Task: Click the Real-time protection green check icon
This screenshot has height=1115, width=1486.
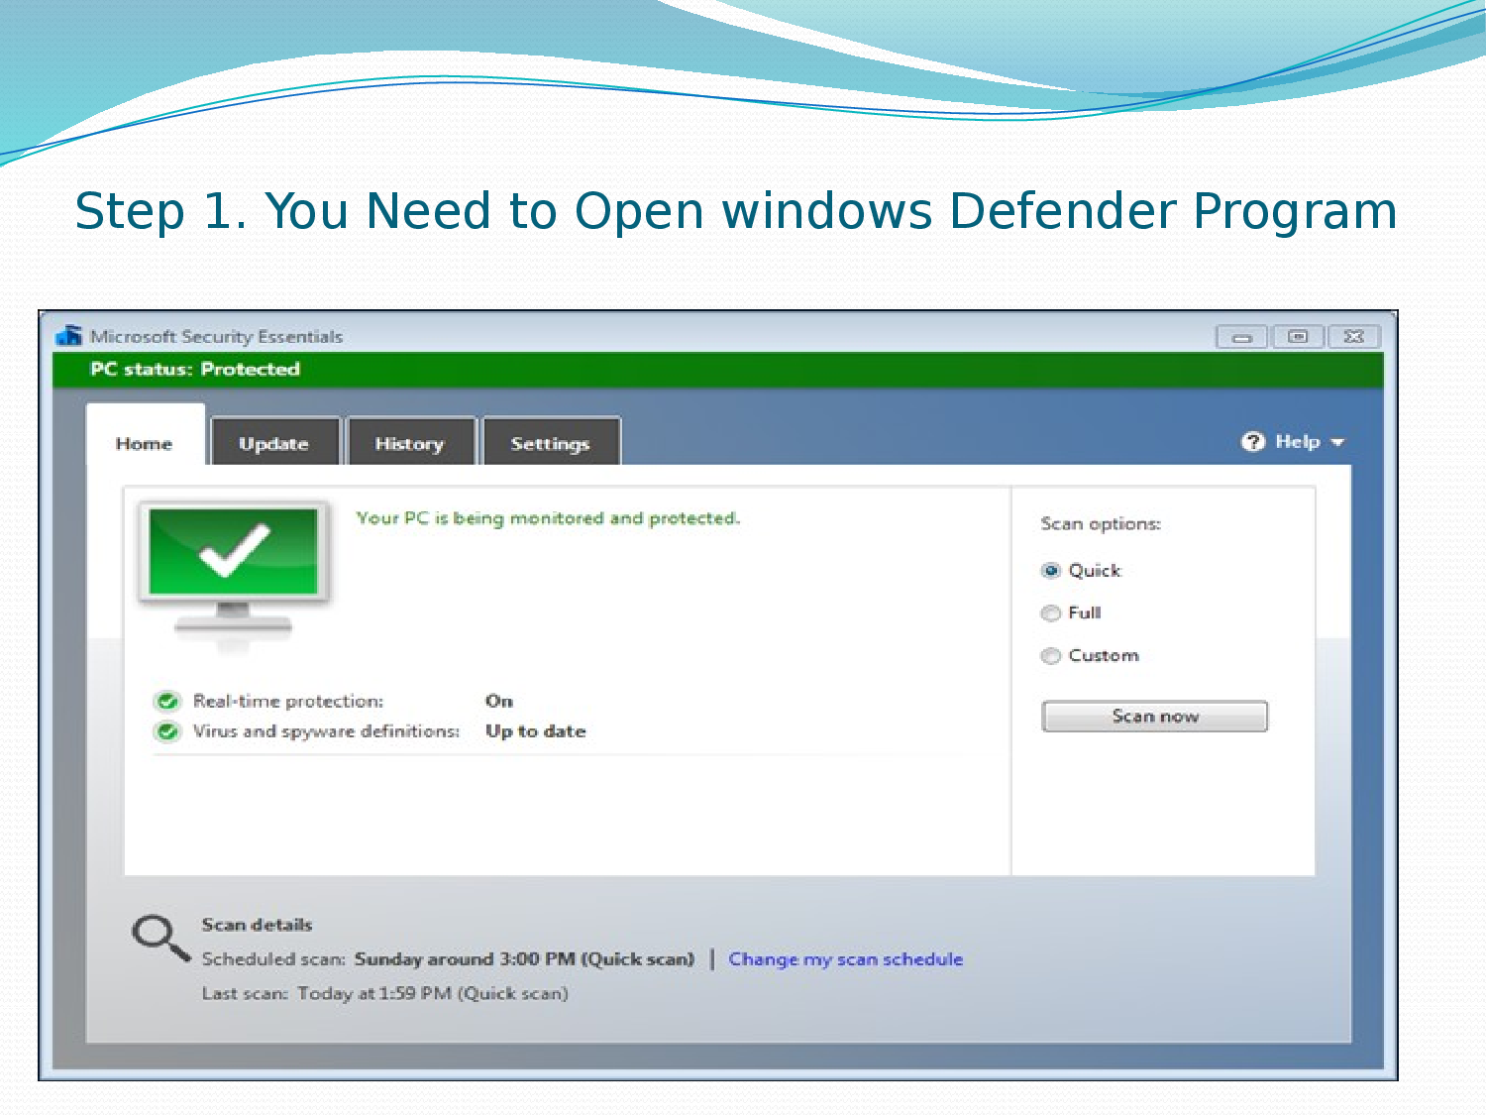Action: coord(167,702)
